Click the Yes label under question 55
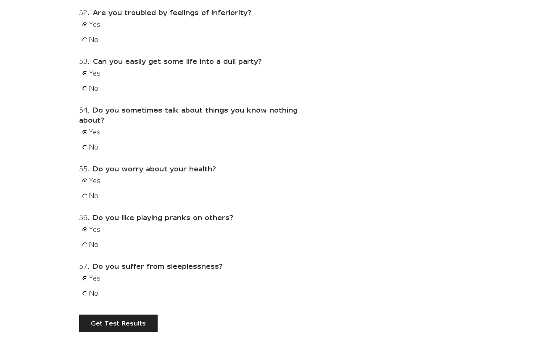Screen dimensions: 538x357 tap(95, 181)
